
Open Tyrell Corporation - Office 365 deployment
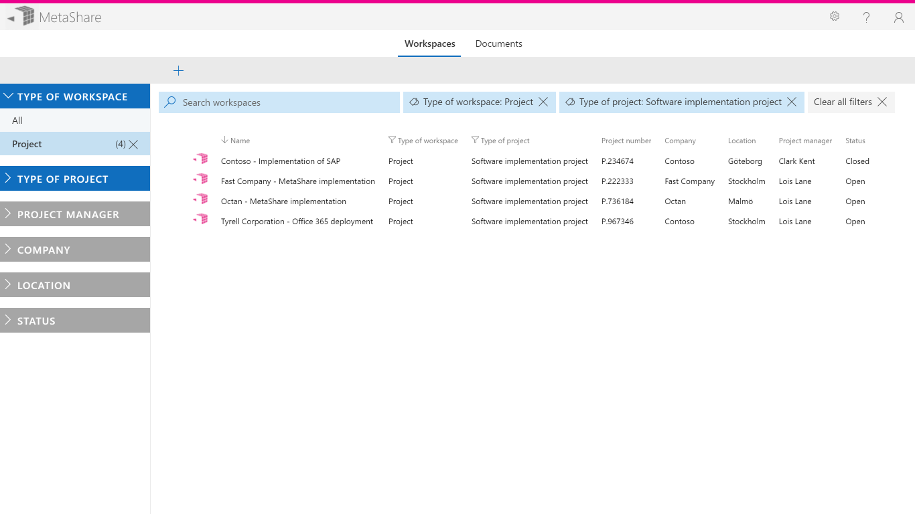(x=297, y=222)
